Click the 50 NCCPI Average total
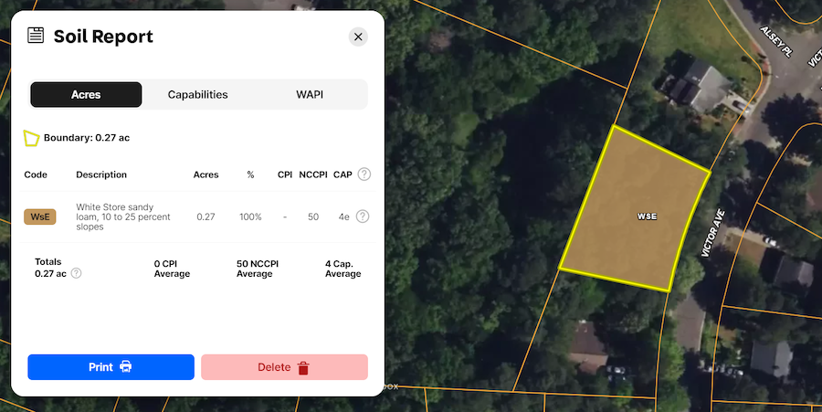 tap(258, 269)
